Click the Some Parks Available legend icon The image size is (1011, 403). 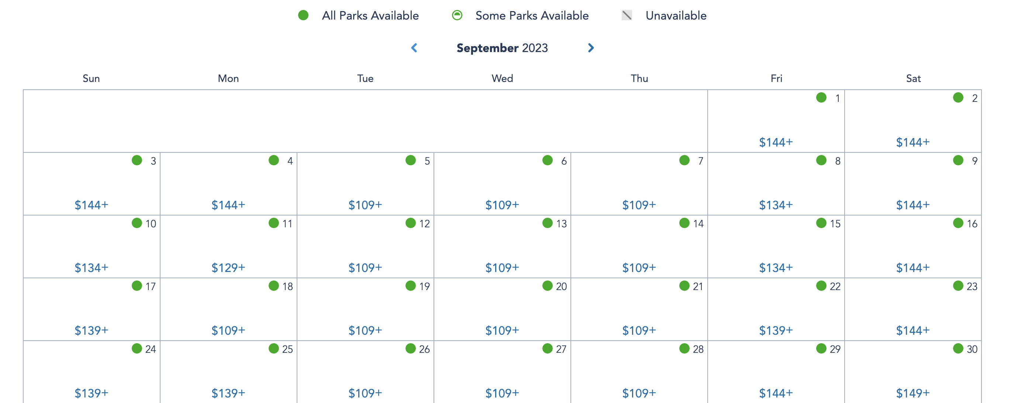457,15
